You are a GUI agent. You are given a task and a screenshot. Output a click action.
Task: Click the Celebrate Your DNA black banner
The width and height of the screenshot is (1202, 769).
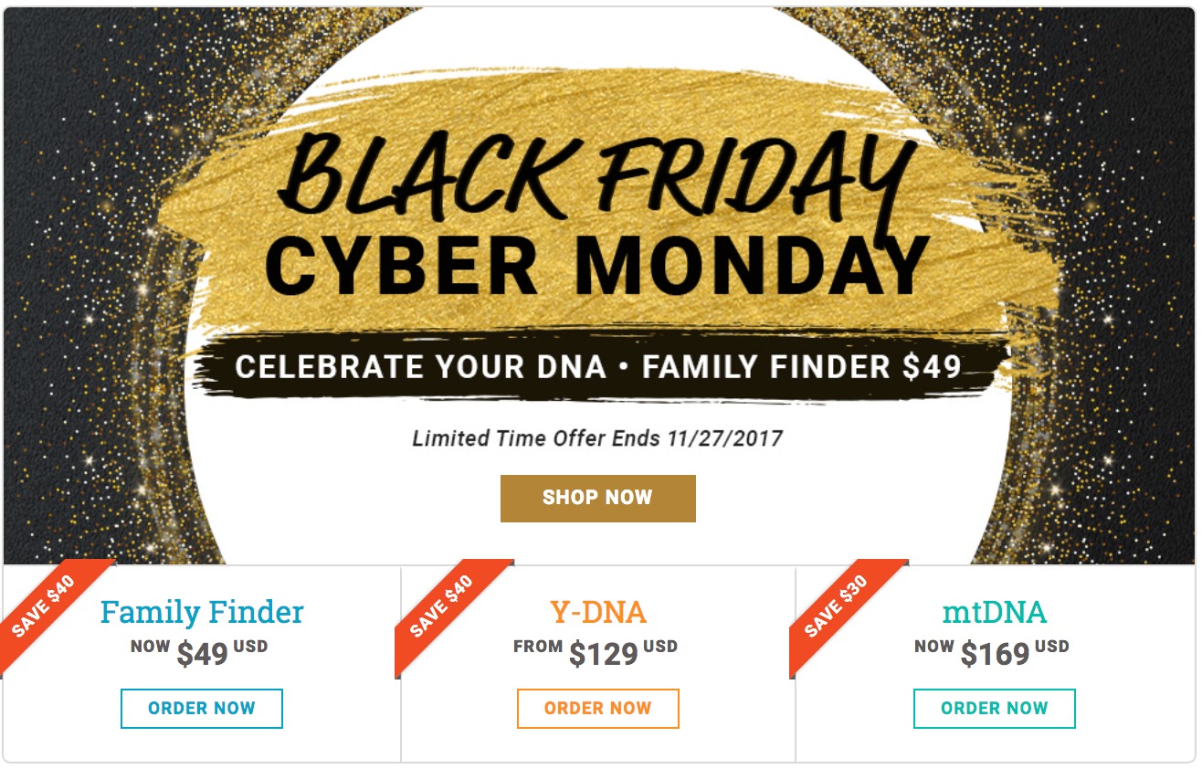point(598,367)
